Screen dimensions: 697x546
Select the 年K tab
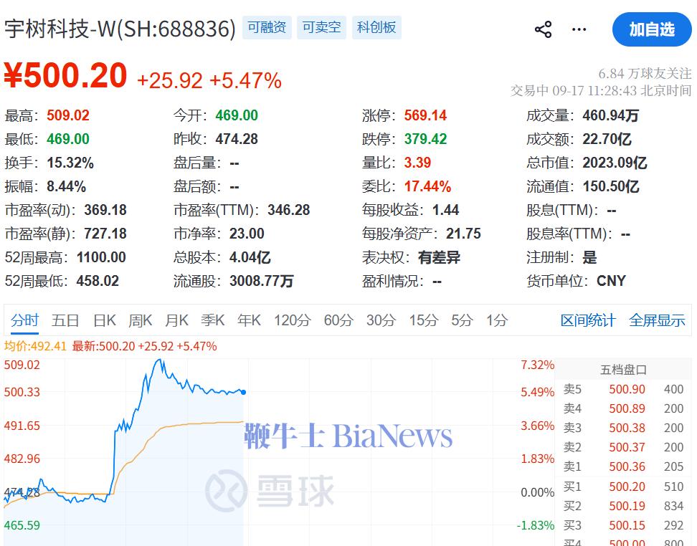(x=249, y=320)
